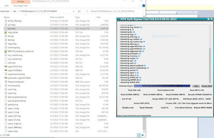Sort files by Type column header

pos(78,17)
